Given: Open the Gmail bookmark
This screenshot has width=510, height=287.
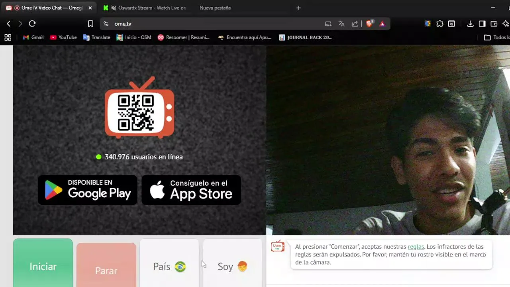Looking at the screenshot, I should point(33,37).
